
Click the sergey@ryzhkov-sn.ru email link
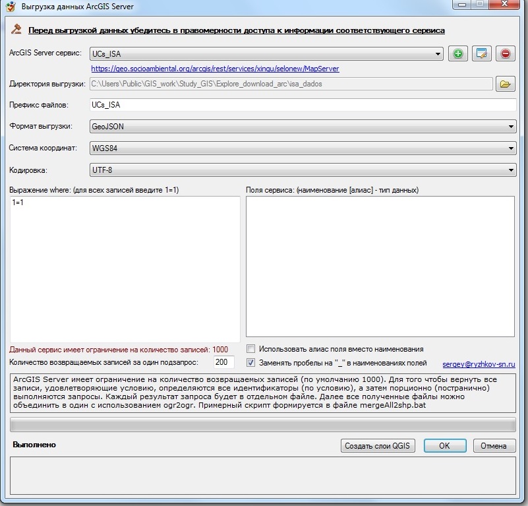(x=479, y=364)
